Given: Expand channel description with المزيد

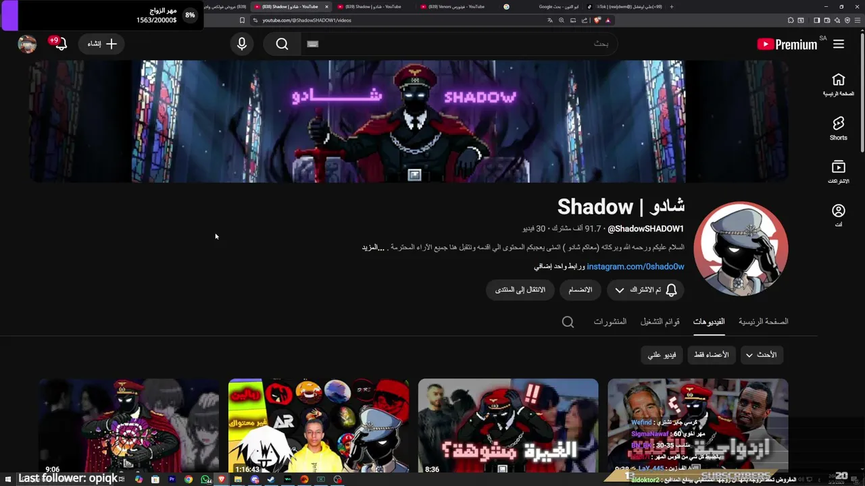Looking at the screenshot, I should [x=372, y=248].
